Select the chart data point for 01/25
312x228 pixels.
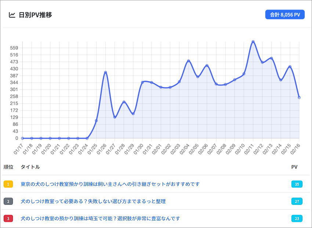click(x=96, y=121)
